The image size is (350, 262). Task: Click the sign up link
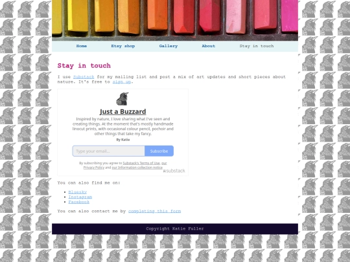coord(122,82)
